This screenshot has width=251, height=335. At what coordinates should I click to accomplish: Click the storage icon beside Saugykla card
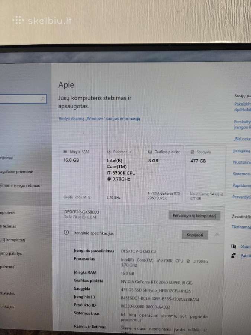point(192,152)
